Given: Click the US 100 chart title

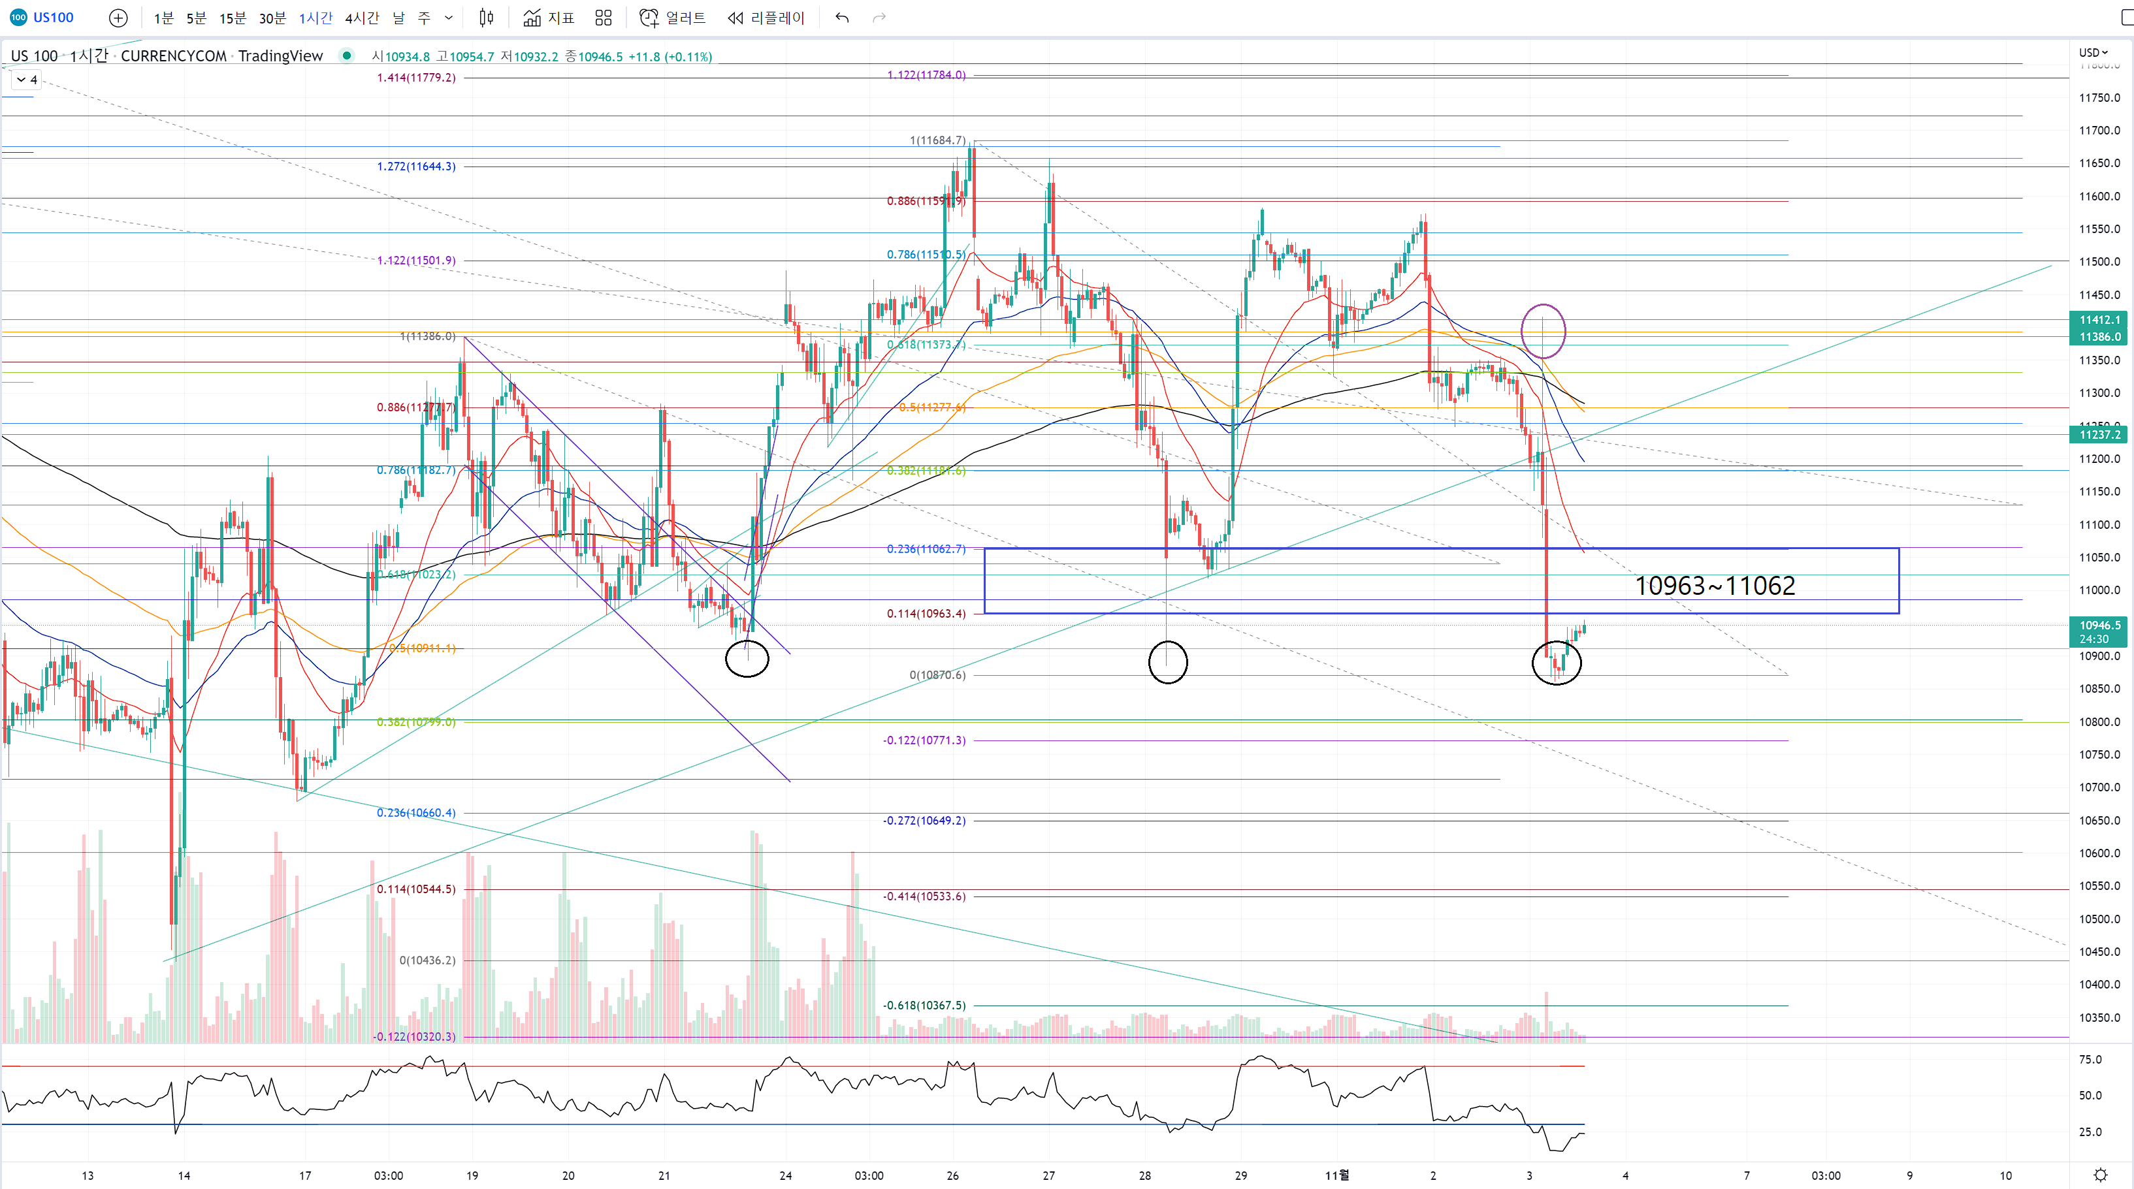Looking at the screenshot, I should (34, 55).
